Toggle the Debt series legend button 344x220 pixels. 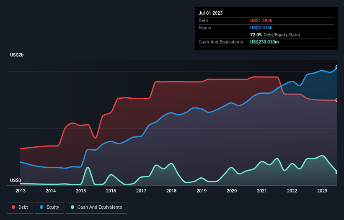[x=20, y=207]
